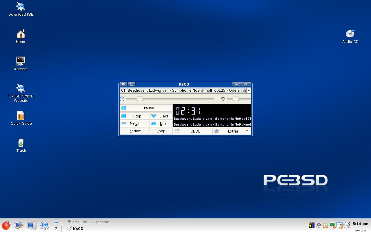This screenshot has width=371, height=232.
Task: Click the CD with music note tray icon
Action: [347, 225]
